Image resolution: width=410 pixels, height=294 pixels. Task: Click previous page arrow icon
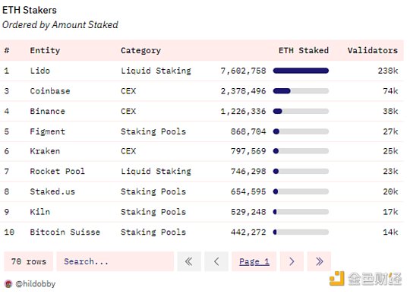pyautogui.click(x=216, y=261)
